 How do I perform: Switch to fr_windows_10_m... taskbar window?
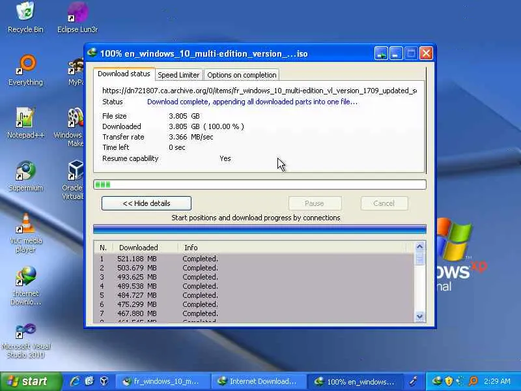click(x=162, y=381)
